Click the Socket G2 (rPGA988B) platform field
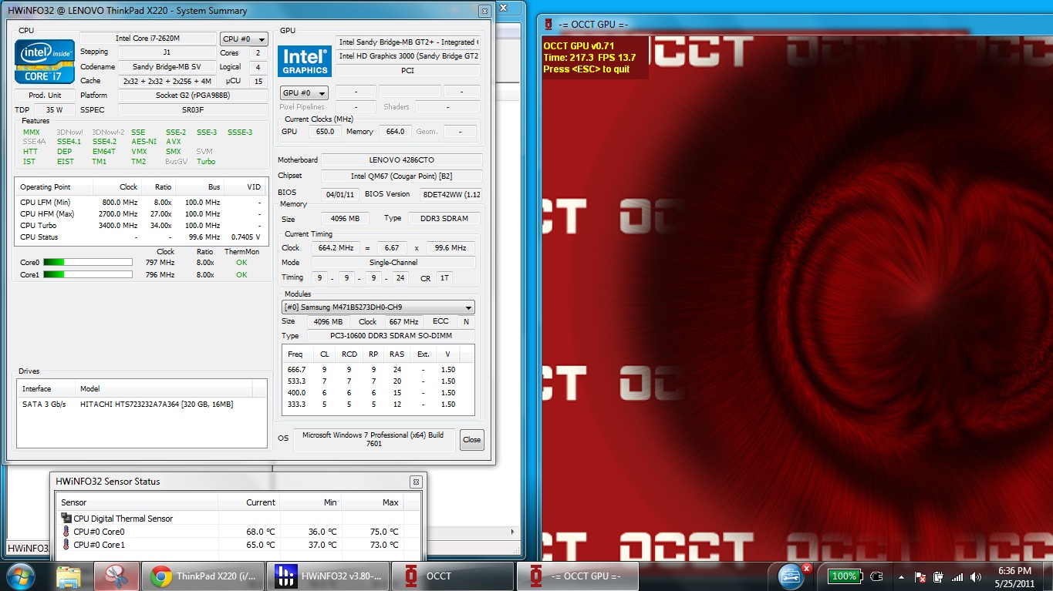 click(x=193, y=96)
